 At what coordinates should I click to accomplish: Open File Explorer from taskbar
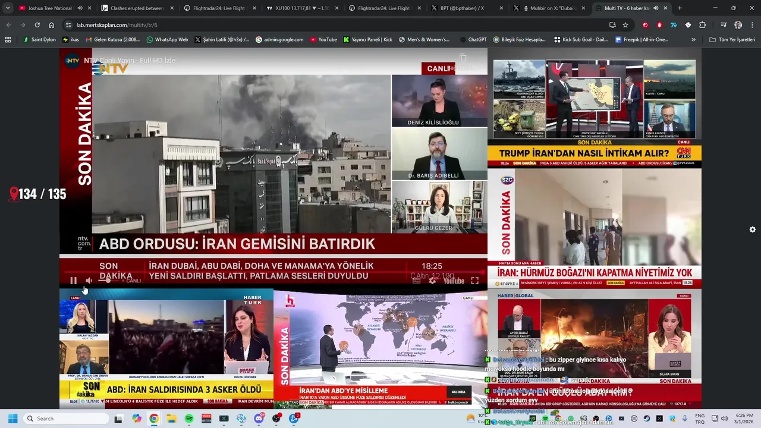[171, 418]
